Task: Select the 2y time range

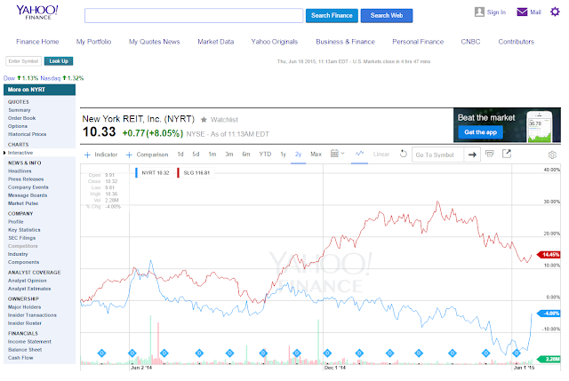Action: [298, 154]
